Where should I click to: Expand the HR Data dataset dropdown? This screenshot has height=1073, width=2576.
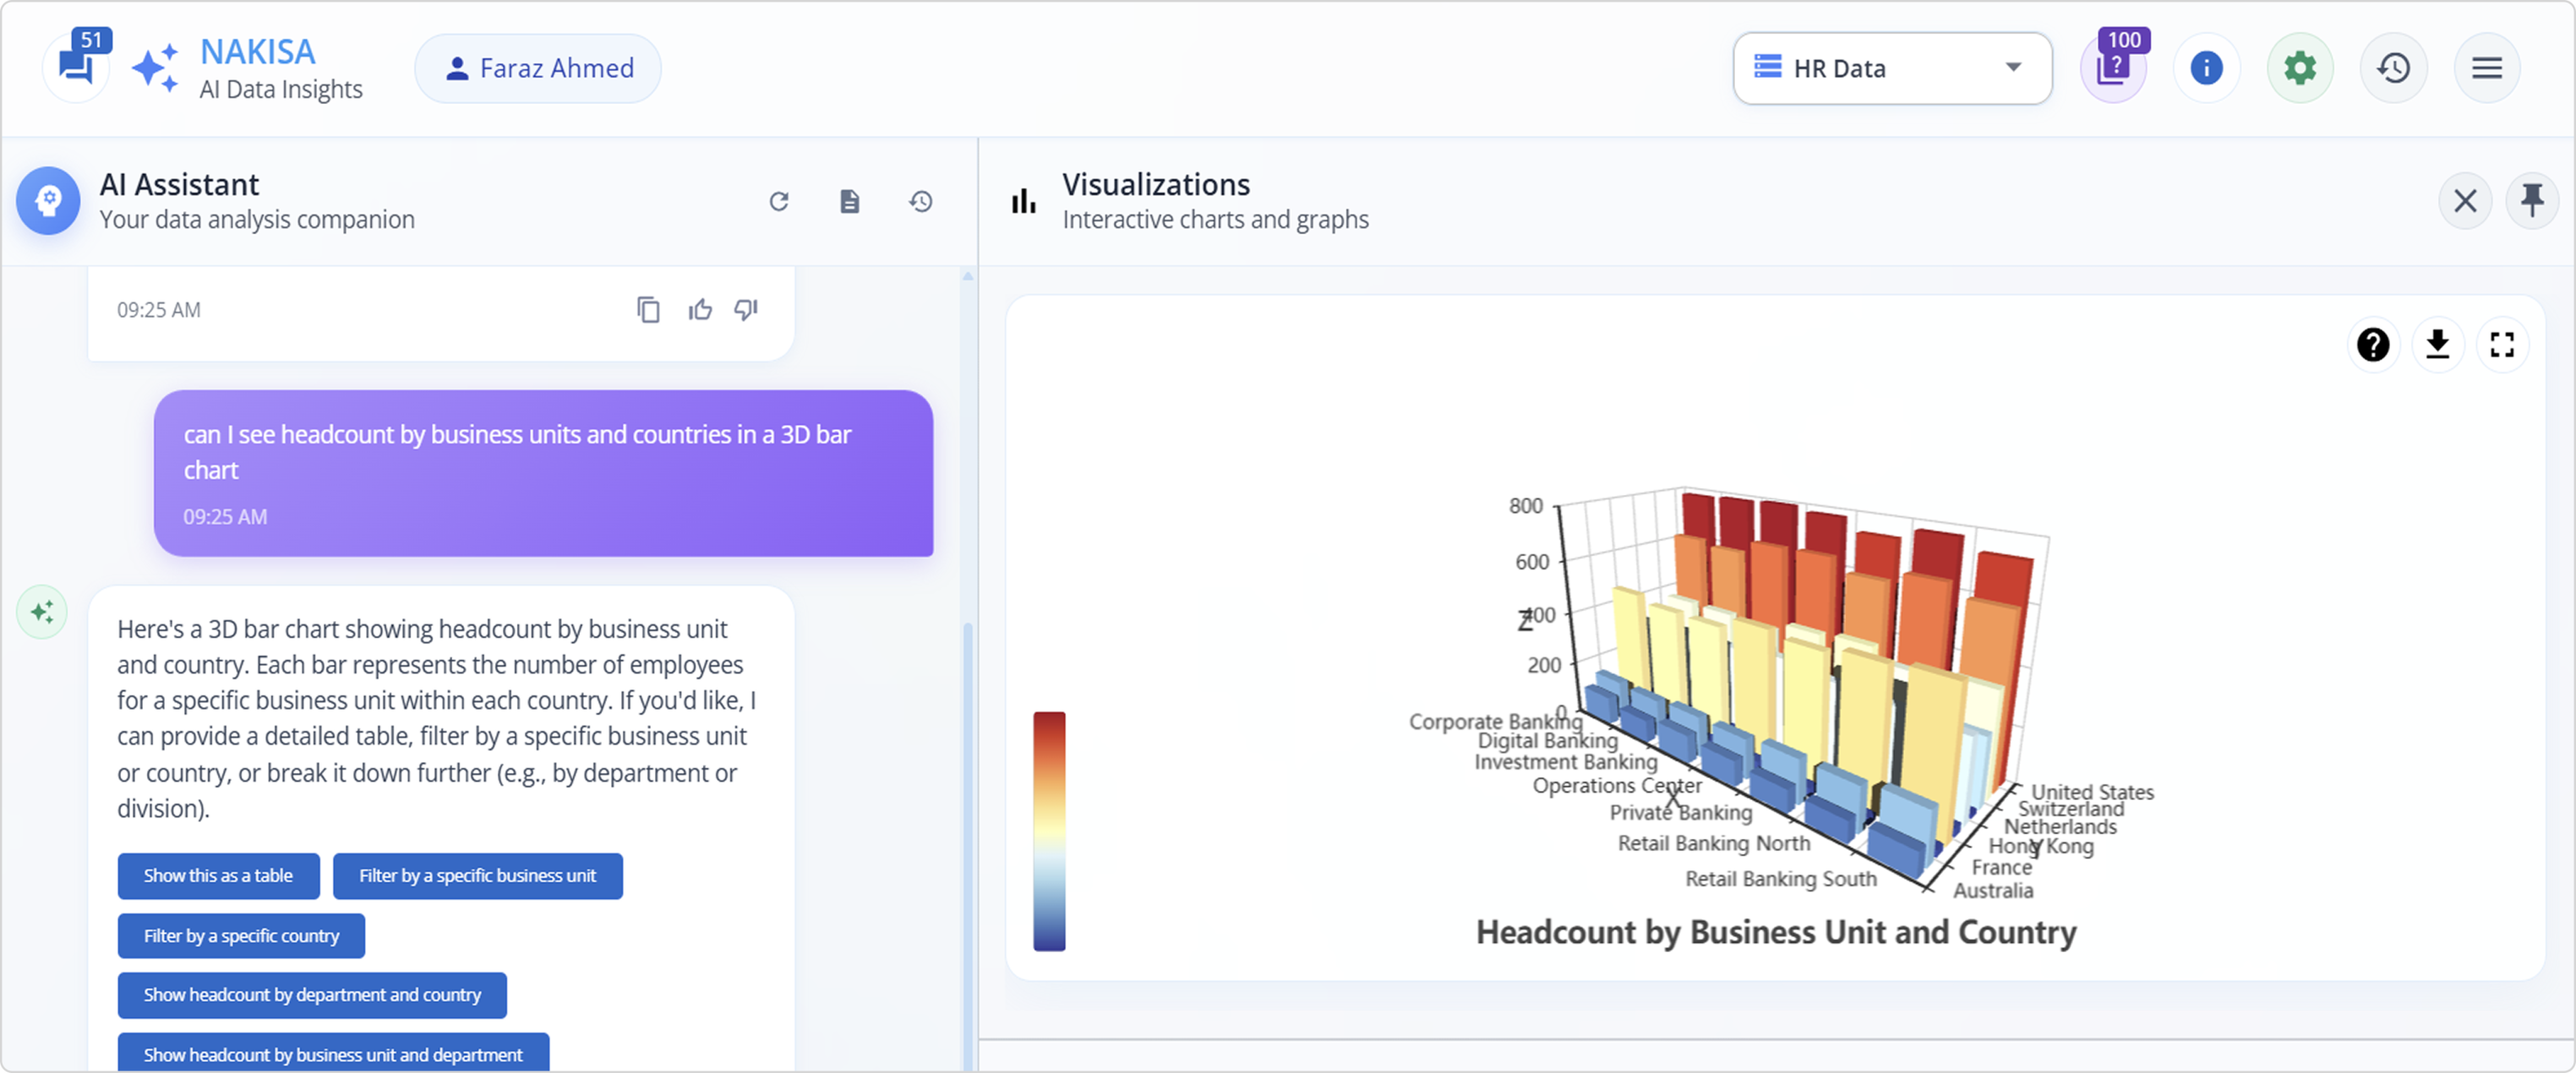click(x=1892, y=68)
